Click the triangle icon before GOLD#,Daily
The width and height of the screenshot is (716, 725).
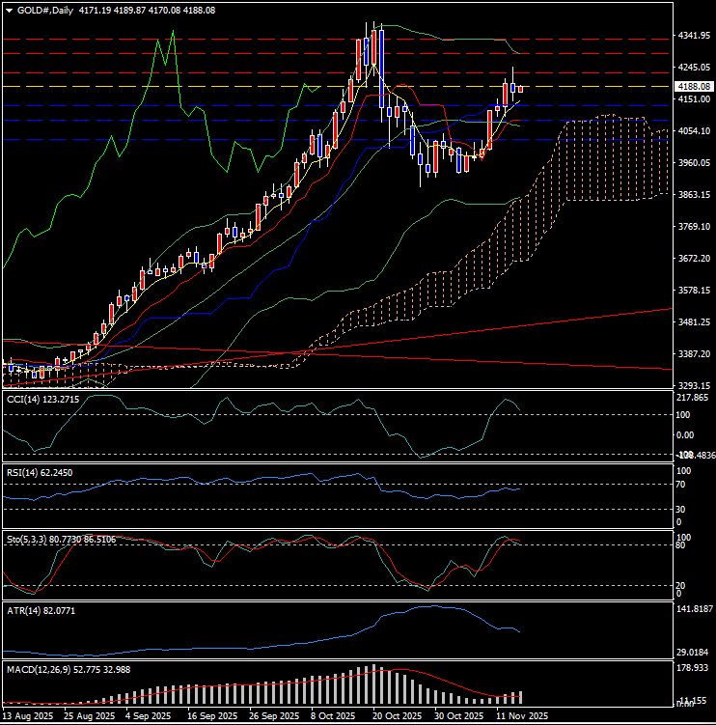[x=9, y=10]
